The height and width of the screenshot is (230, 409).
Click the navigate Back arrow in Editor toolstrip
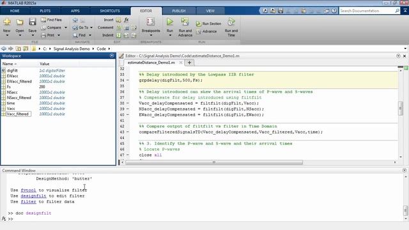pos(75,20)
